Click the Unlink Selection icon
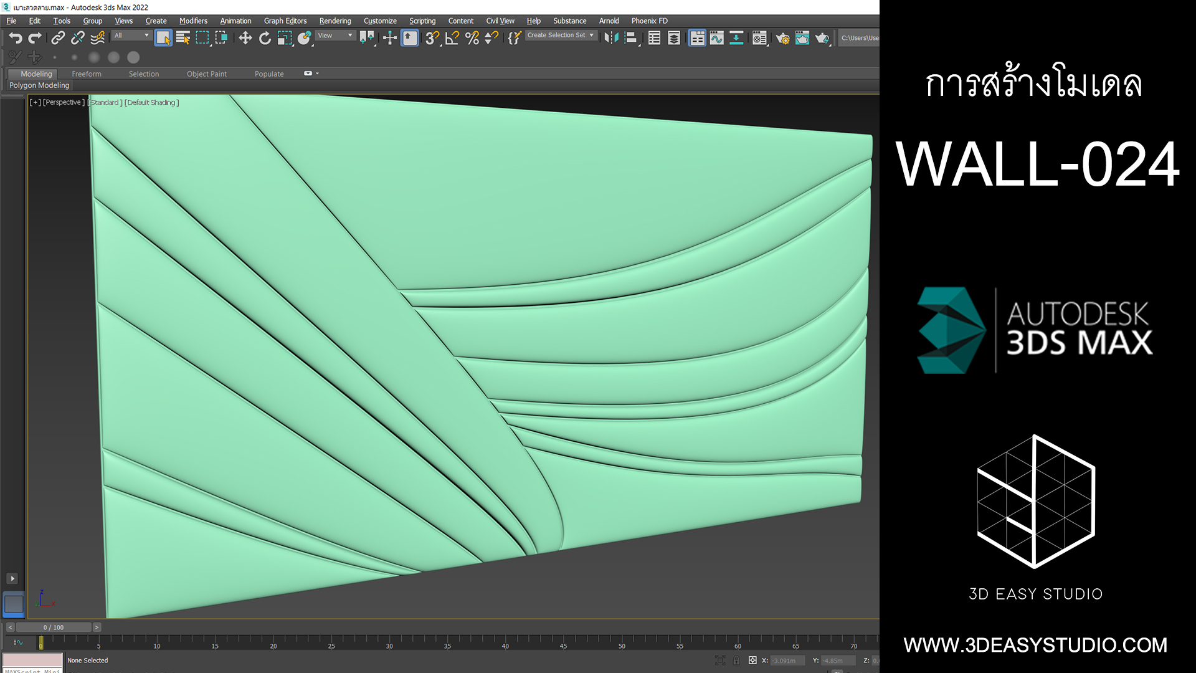The width and height of the screenshot is (1196, 673). [x=78, y=38]
